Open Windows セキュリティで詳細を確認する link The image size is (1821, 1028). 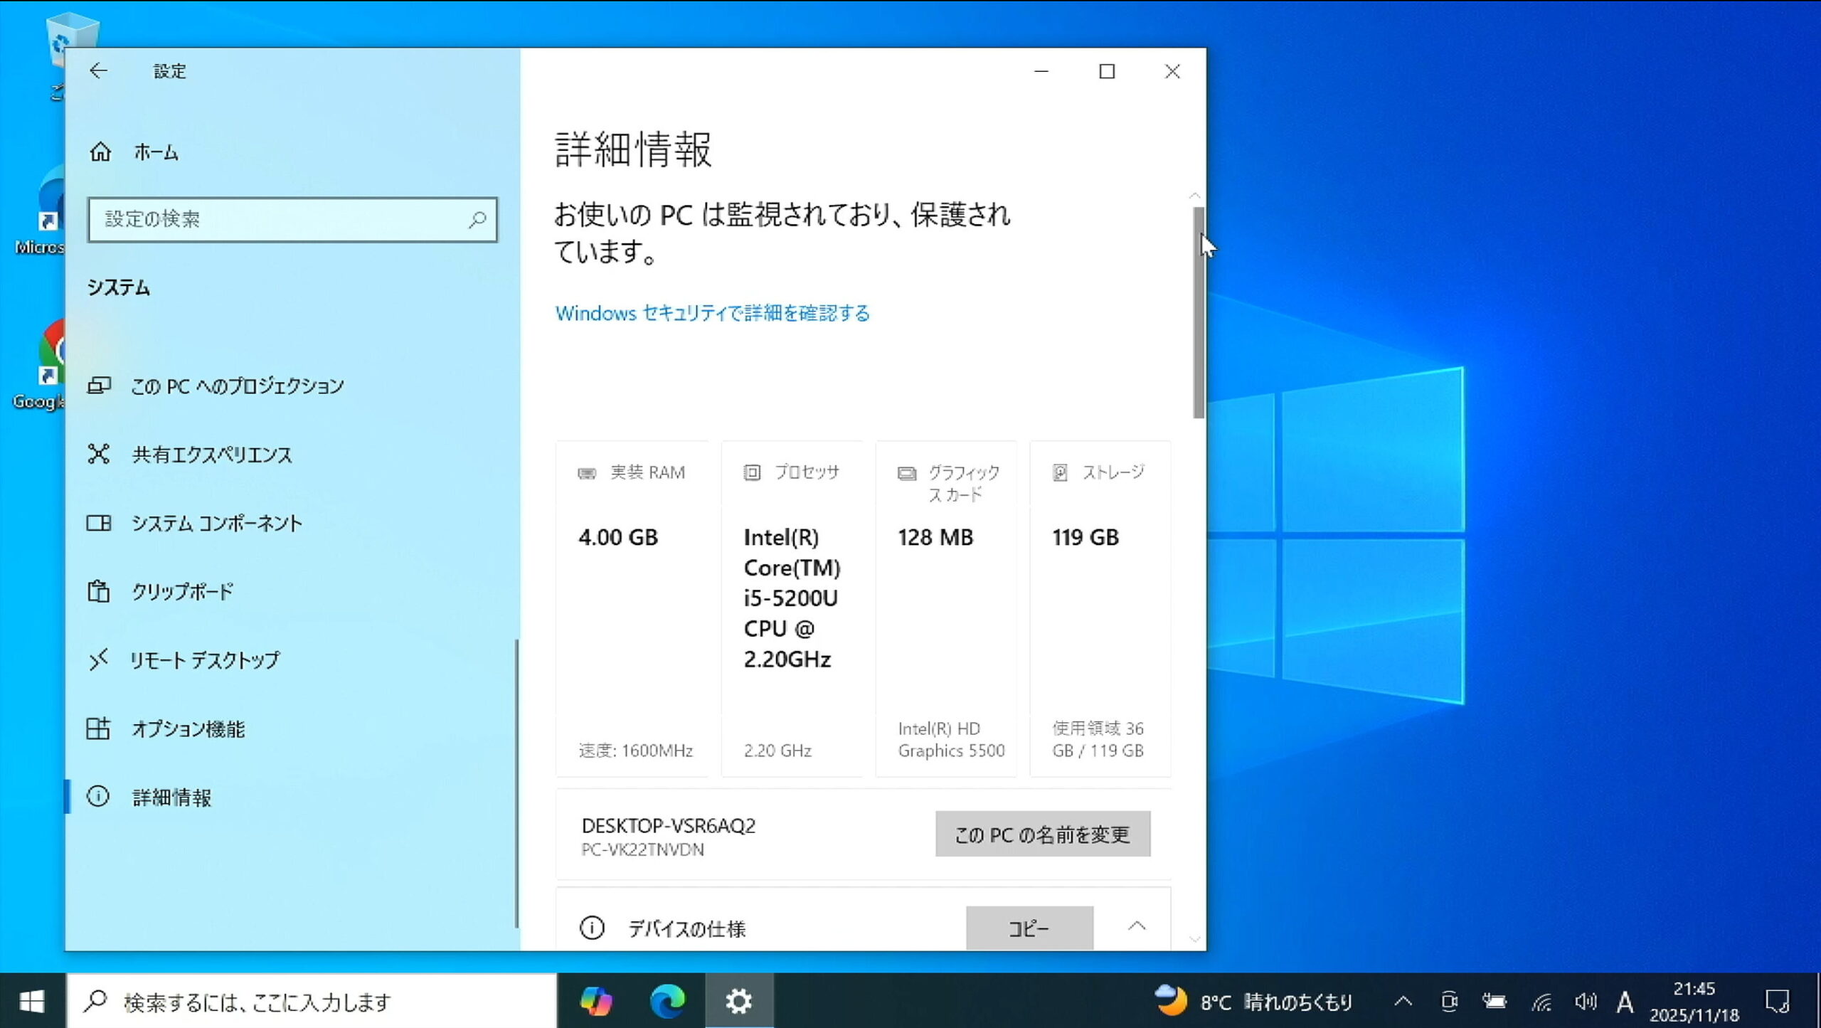pos(712,313)
